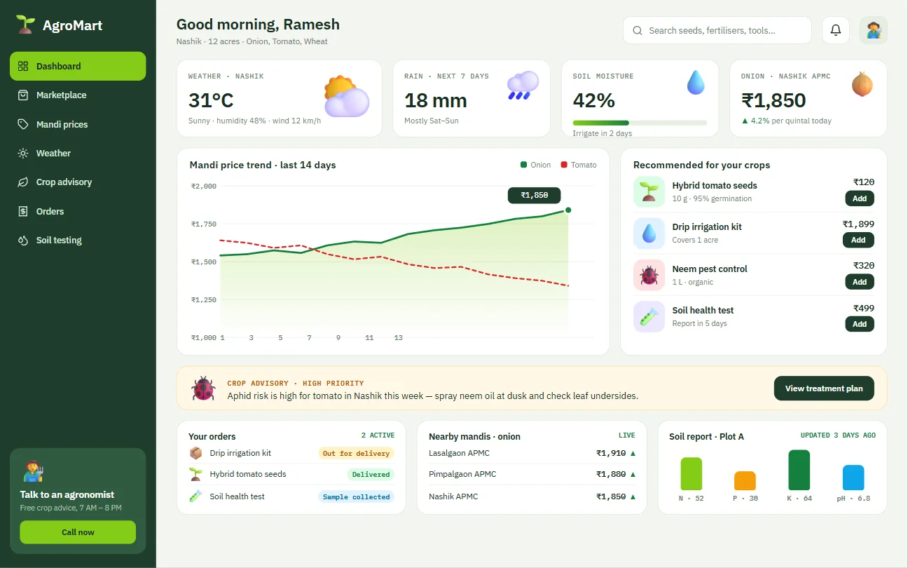908x568 pixels.
Task: Click the soil moisture progress bar
Action: 640,123
